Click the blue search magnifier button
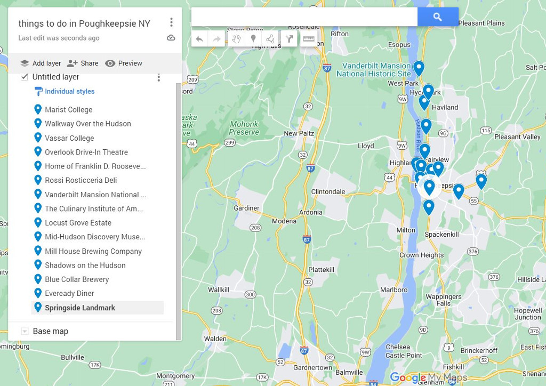Screen dimensions: 546x386 (x=438, y=17)
